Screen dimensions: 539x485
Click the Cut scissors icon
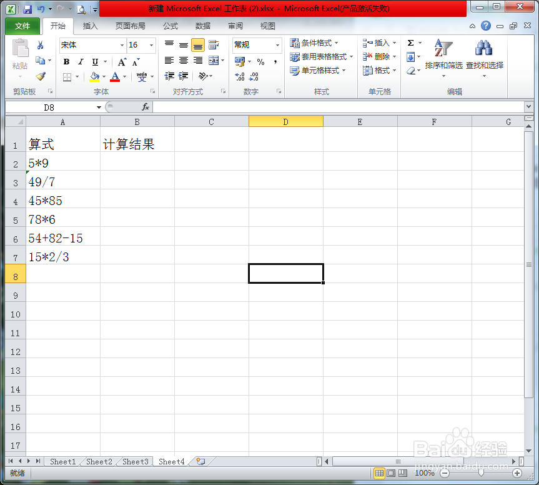point(40,45)
